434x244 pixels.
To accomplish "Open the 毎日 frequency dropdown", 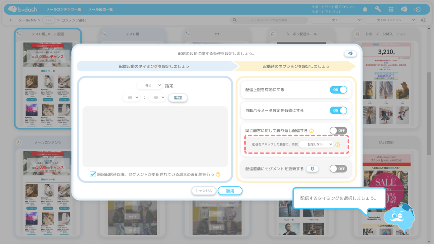I will (150, 85).
